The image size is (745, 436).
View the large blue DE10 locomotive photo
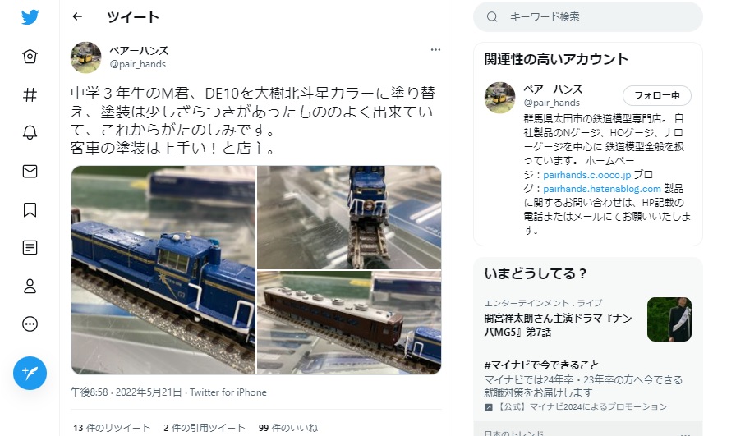(163, 270)
